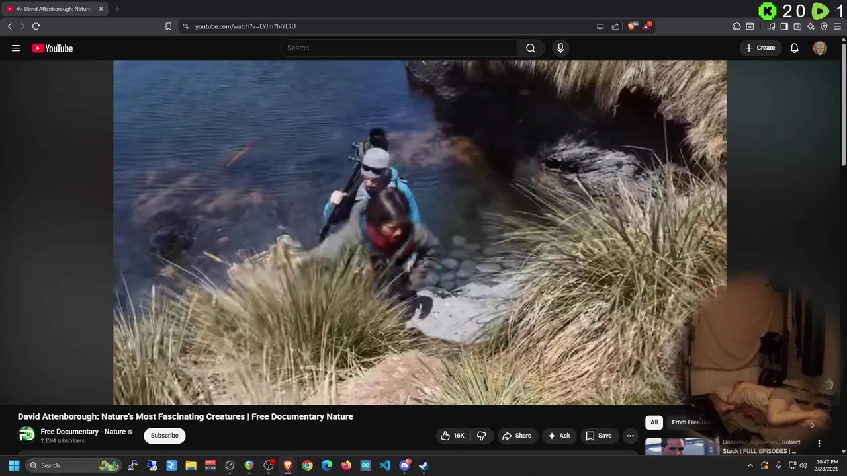Share this page from the address bar

[x=615, y=26]
